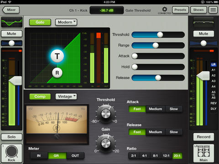Mute channel 1 Kick
Screen dimensions: 219x164
tap(11, 34)
